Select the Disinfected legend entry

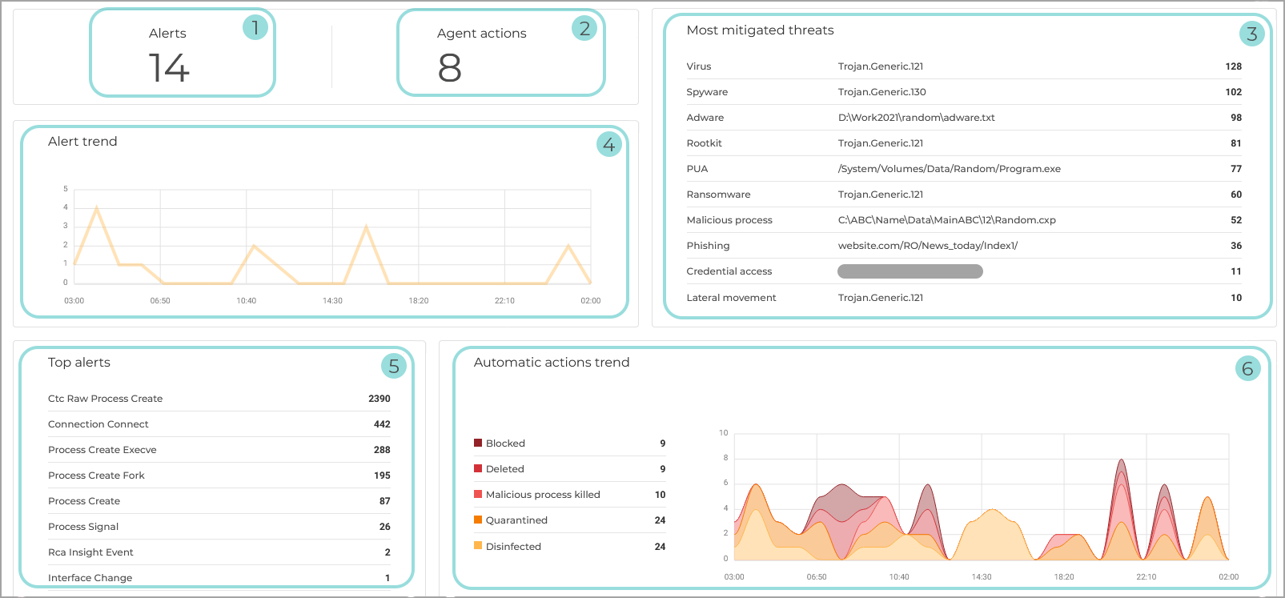513,547
